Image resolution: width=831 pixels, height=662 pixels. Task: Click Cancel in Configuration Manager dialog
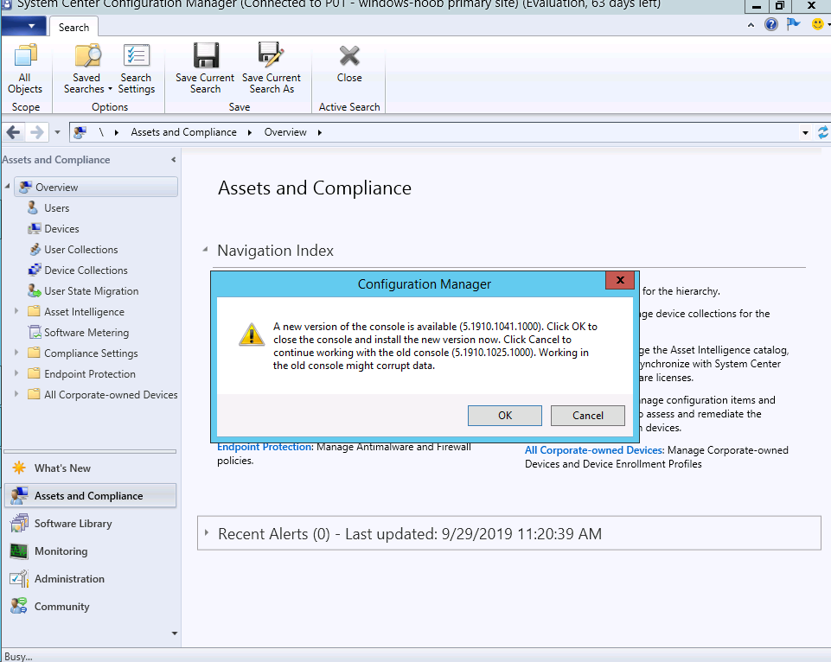pyautogui.click(x=588, y=415)
